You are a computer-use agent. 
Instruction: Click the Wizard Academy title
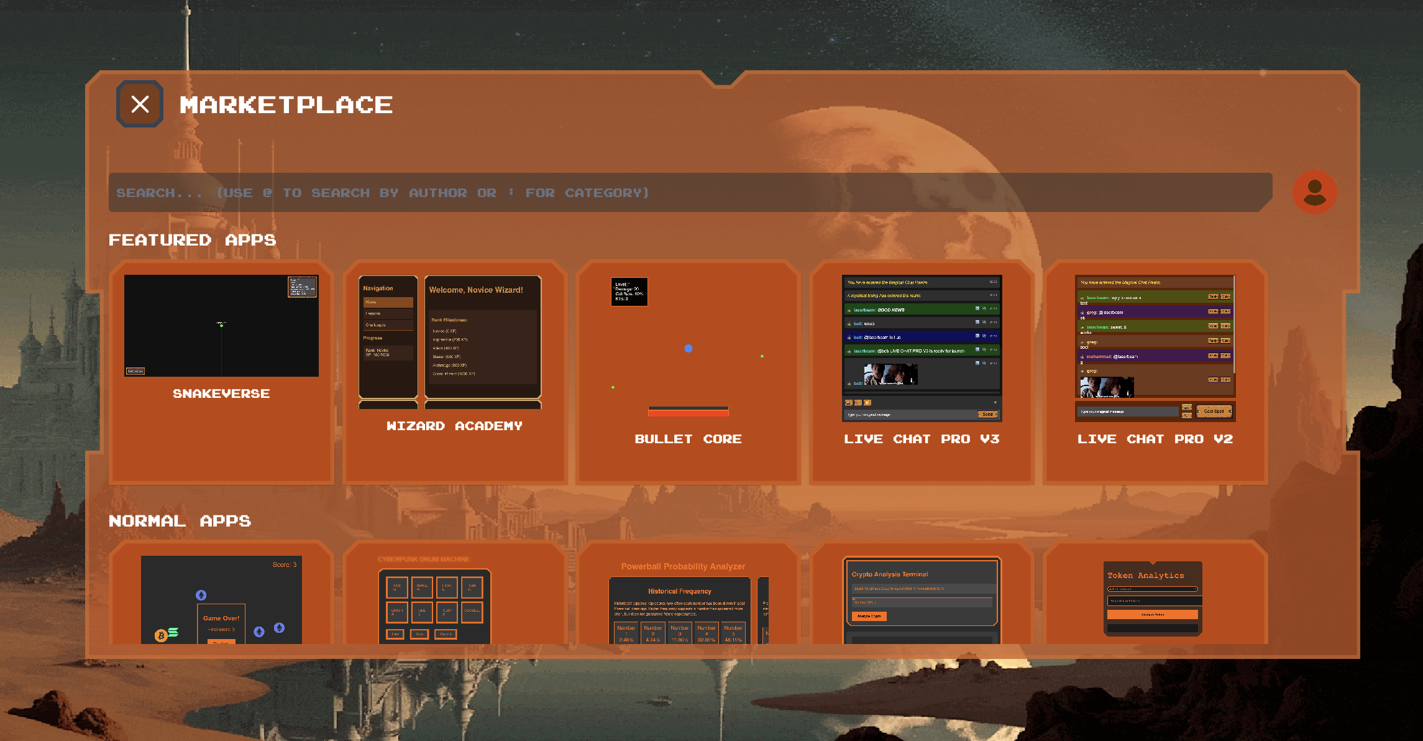point(454,426)
